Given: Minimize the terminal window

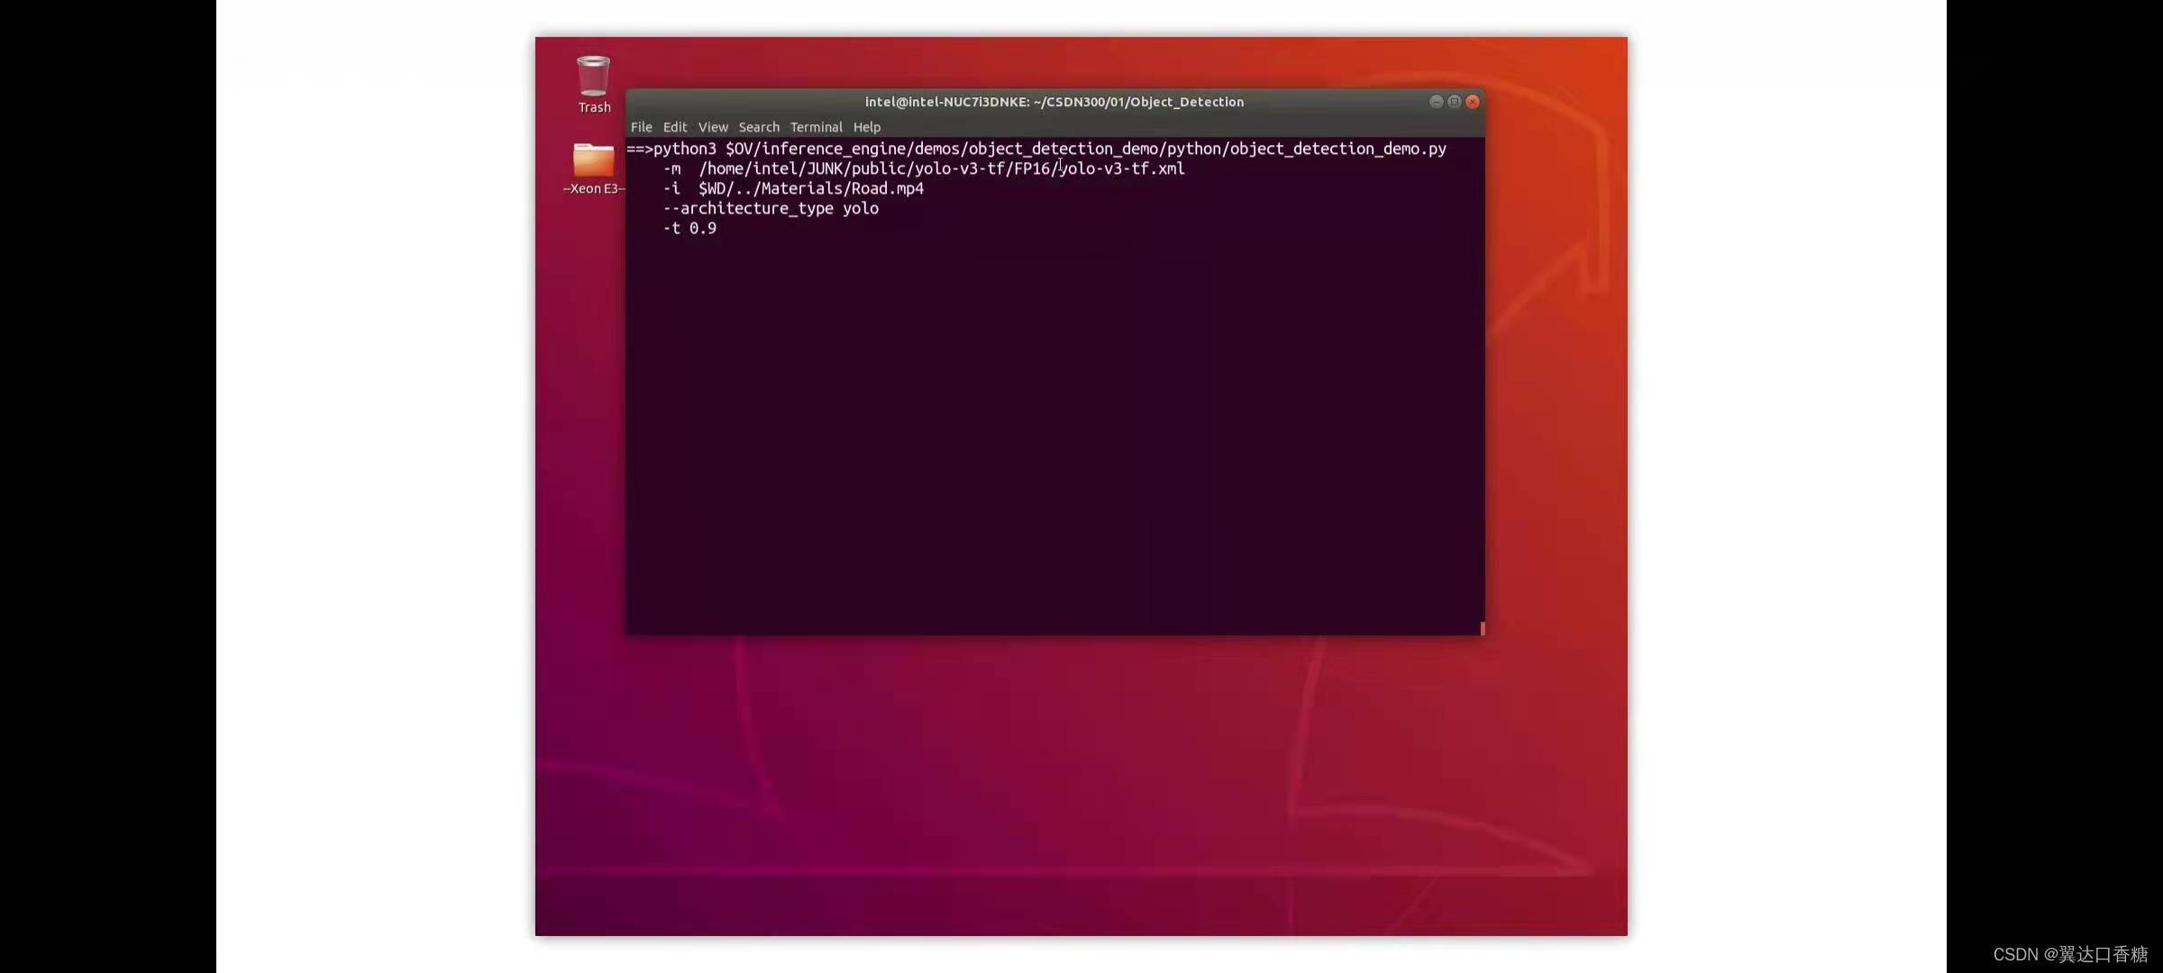Looking at the screenshot, I should 1436,102.
